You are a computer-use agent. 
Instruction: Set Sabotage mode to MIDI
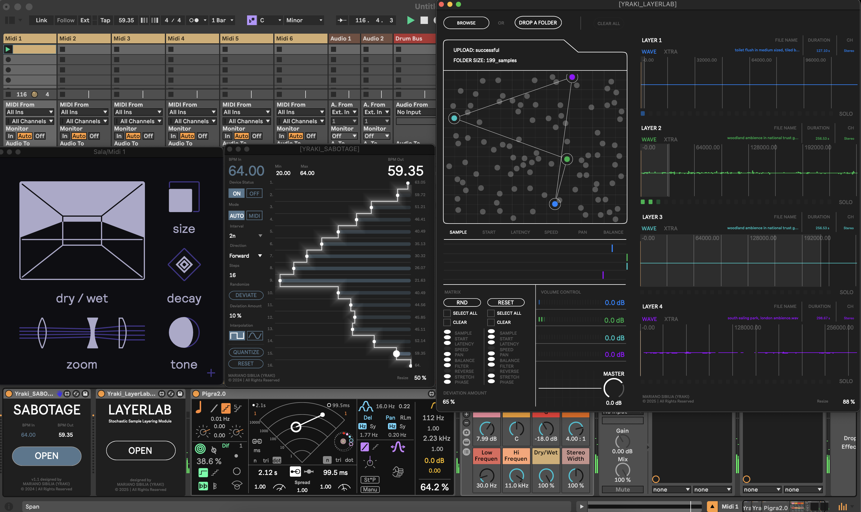click(254, 216)
